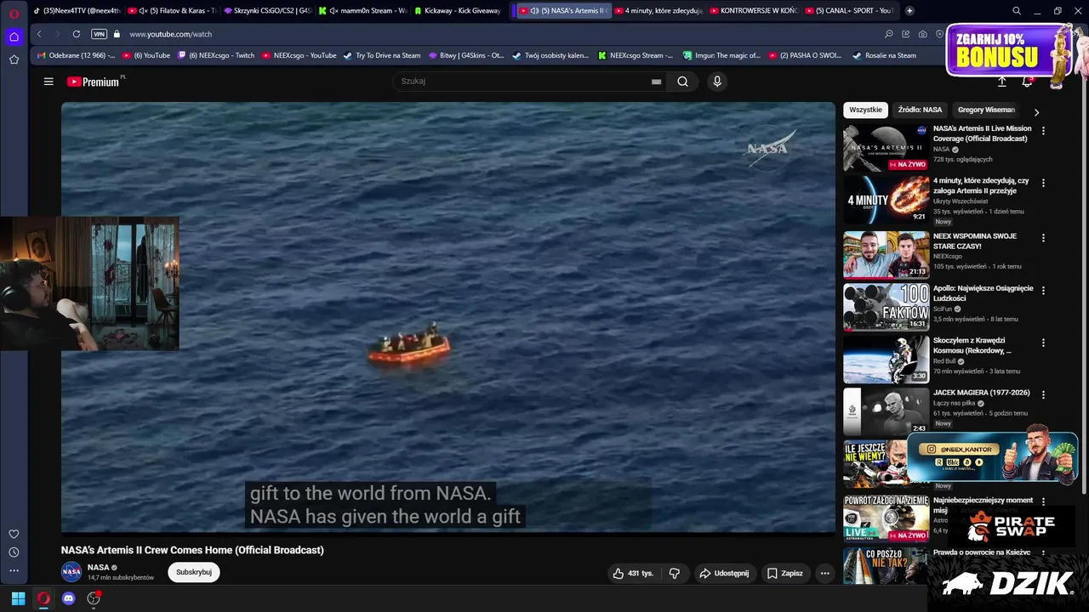Open NEEXcsgo - Twitch bookmark
1089x612 pixels.
pyautogui.click(x=215, y=55)
